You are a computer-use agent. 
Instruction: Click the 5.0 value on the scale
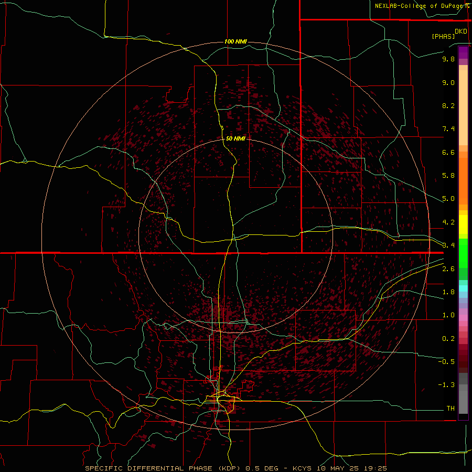click(x=448, y=199)
